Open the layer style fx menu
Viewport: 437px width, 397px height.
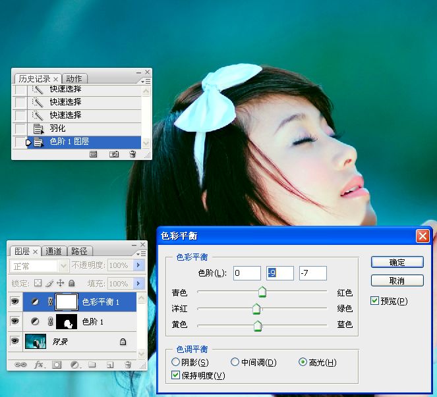(38, 364)
